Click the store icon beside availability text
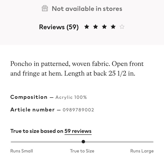 (x=45, y=8)
